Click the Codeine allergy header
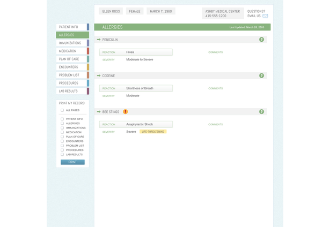Image resolution: width=330 pixels, height=227 pixels. [181, 75]
